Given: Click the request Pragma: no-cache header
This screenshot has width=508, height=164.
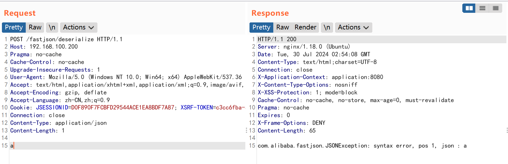Looking at the screenshot, I should [36, 54].
